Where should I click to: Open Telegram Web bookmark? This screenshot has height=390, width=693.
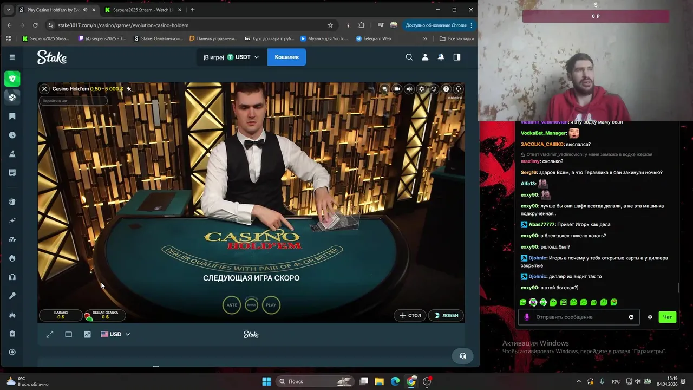pos(373,38)
